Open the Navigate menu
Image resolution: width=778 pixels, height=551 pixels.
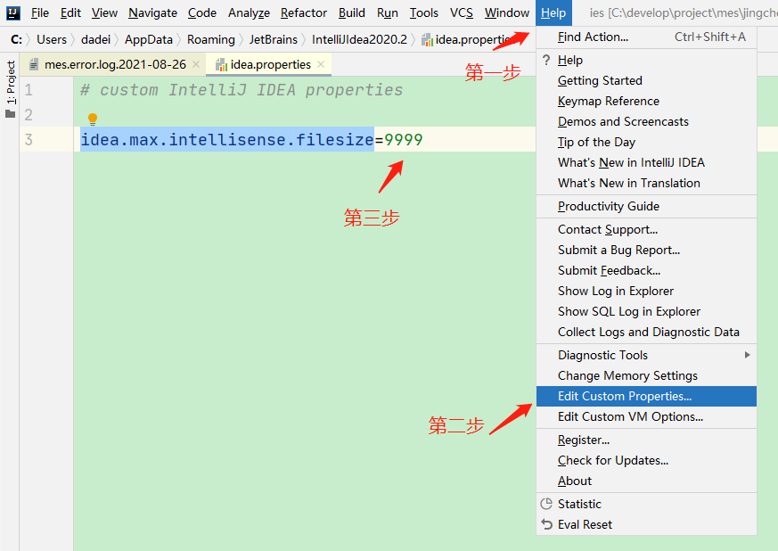point(152,12)
